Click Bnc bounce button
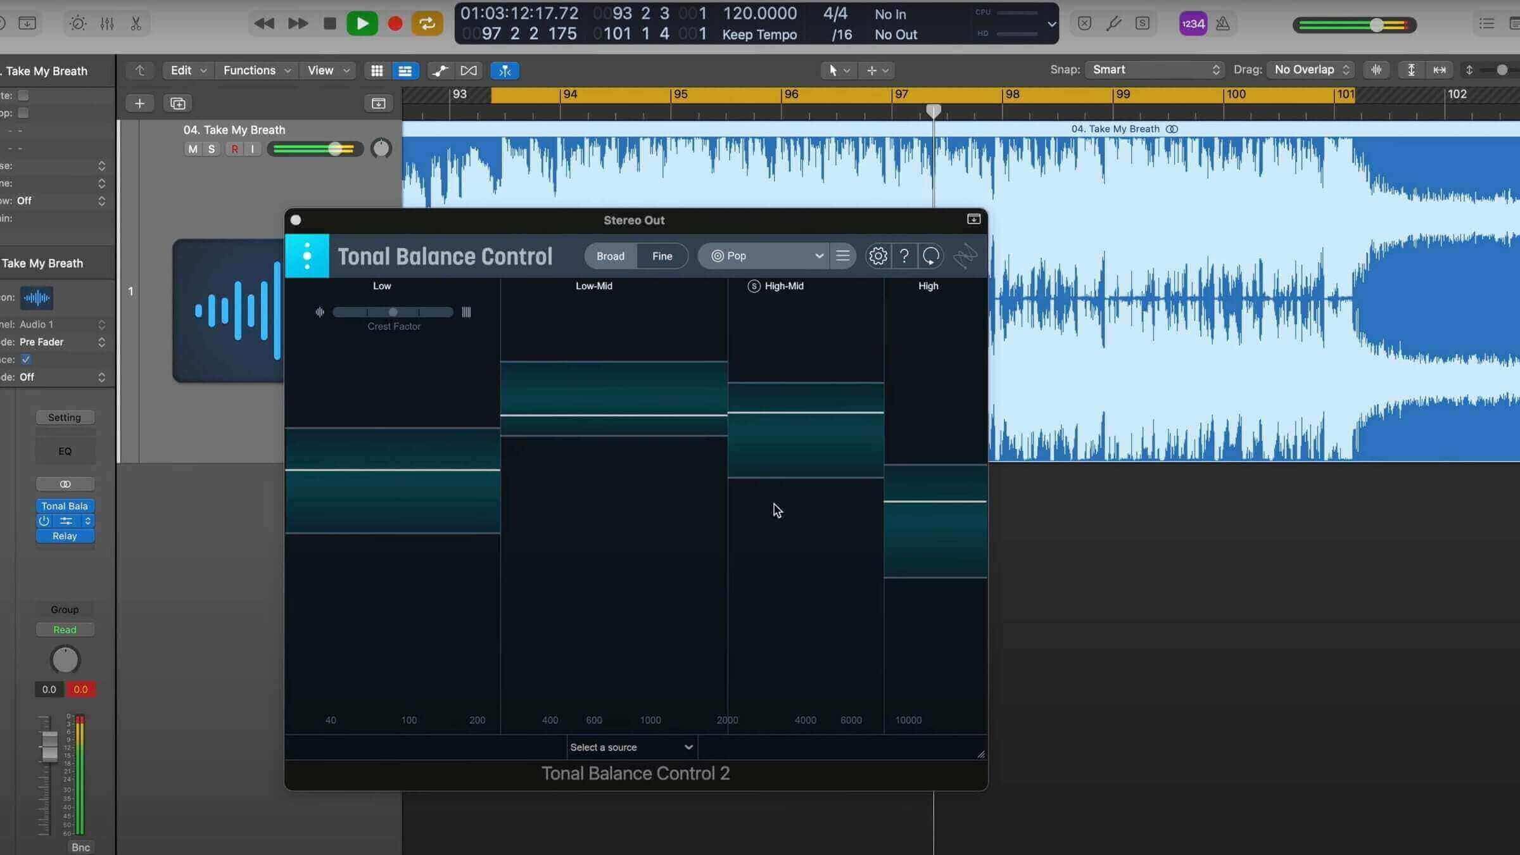 80,847
